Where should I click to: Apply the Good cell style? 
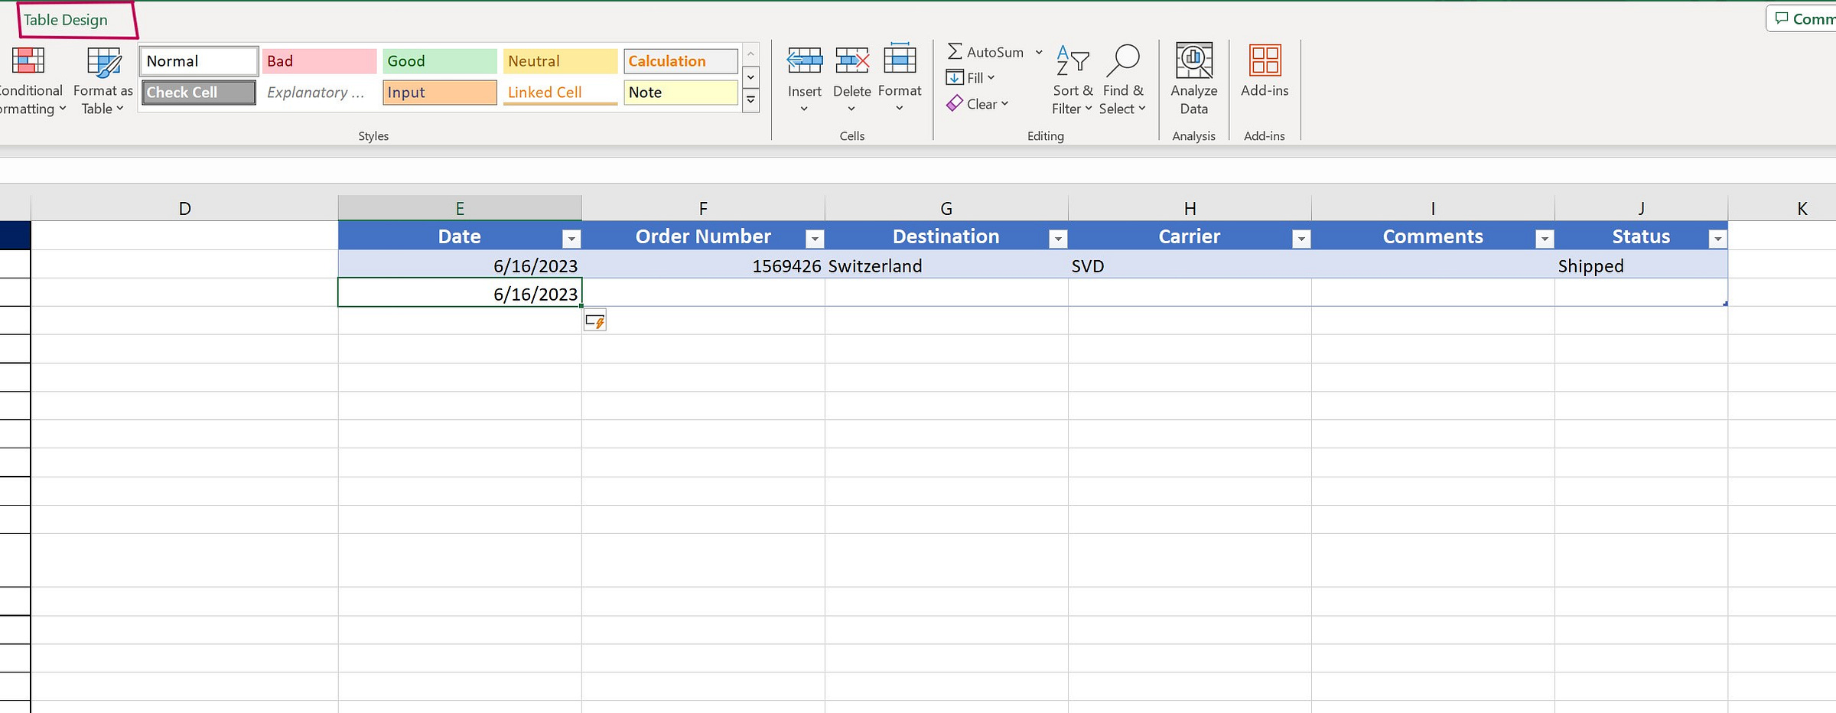click(x=440, y=61)
